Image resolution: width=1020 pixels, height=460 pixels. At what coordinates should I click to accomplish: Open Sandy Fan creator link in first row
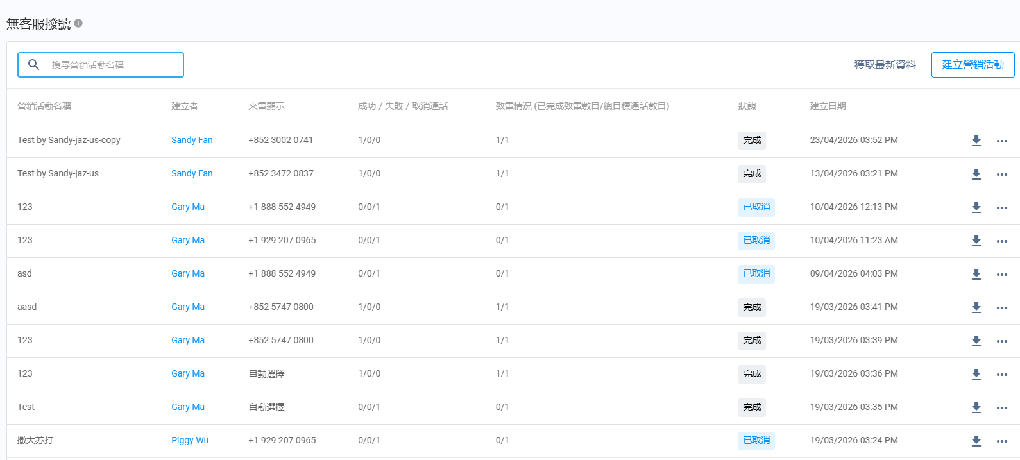(x=192, y=140)
